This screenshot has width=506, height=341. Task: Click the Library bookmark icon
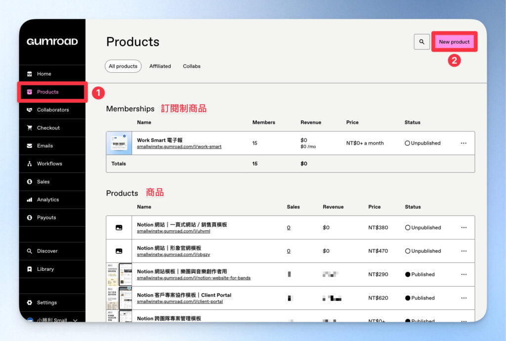pos(29,269)
